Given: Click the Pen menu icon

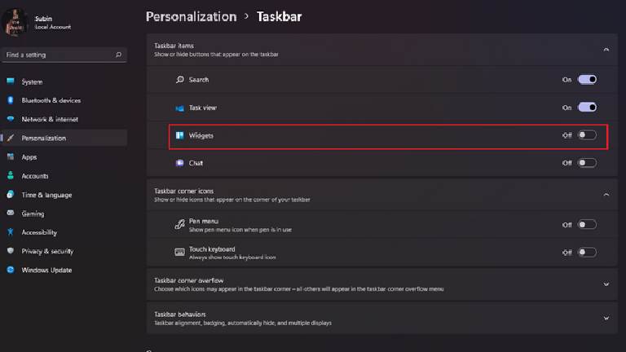Looking at the screenshot, I should [x=179, y=225].
